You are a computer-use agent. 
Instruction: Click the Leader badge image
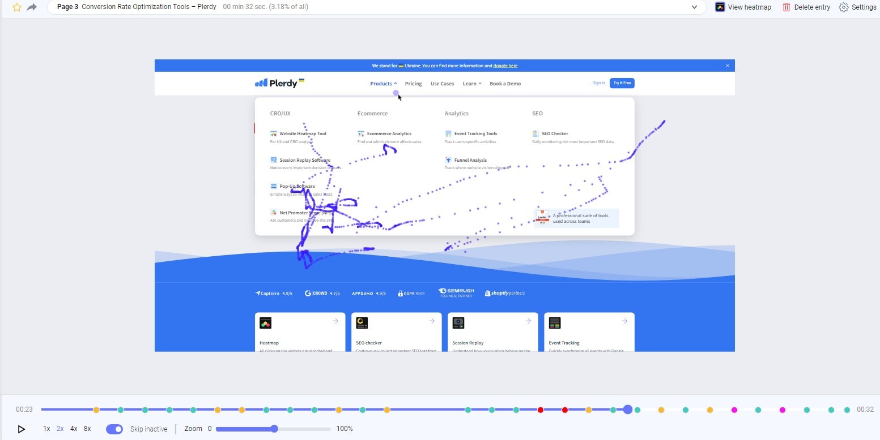point(542,218)
